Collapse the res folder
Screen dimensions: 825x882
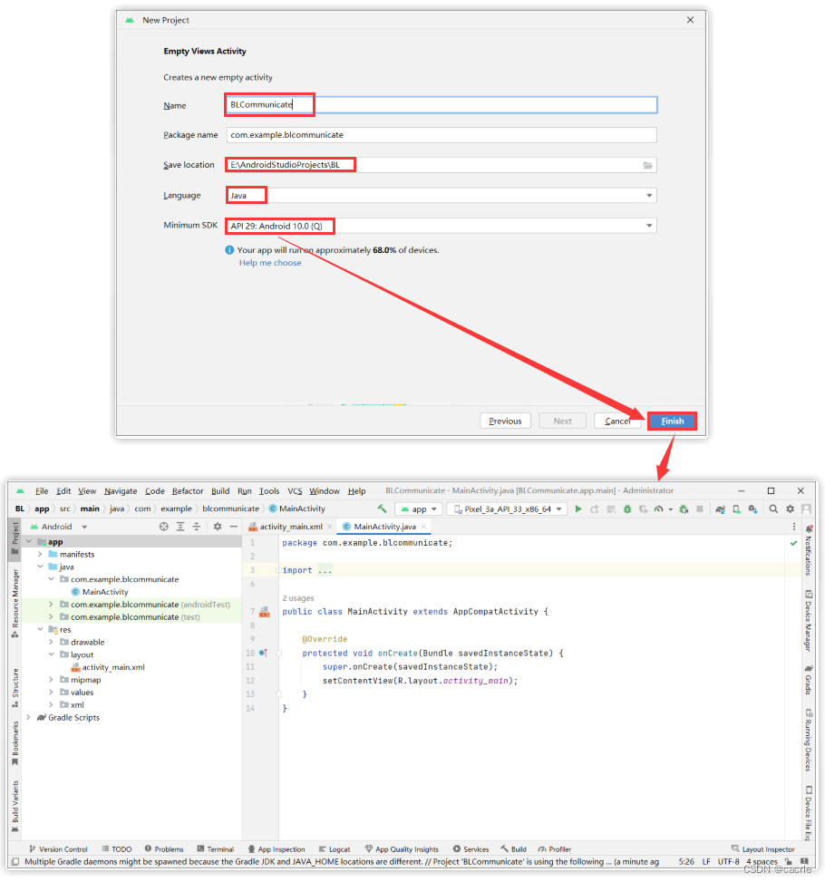point(40,630)
